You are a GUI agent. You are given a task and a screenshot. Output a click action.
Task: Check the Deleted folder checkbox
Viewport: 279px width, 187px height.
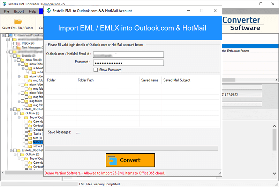point(27,130)
